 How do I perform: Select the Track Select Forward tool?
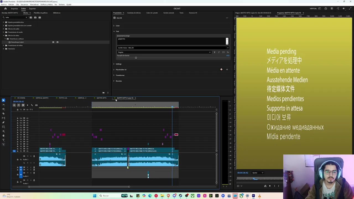point(3,105)
